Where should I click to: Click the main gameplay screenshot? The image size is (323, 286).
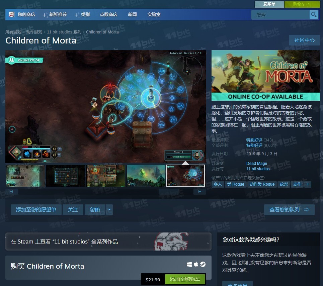point(106,106)
